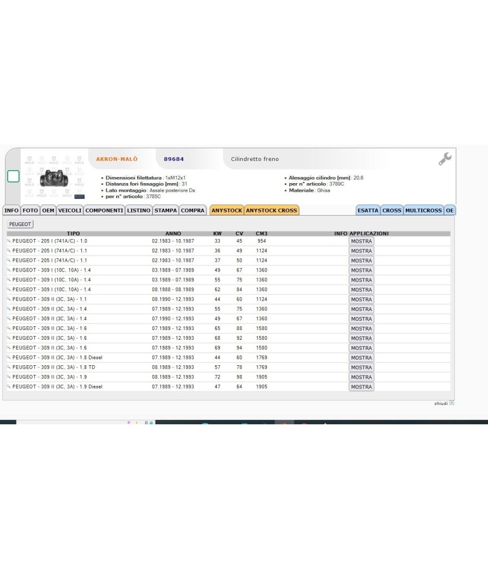Open the blue CROSS tab
Screen dimensions: 488x569
[392, 210]
